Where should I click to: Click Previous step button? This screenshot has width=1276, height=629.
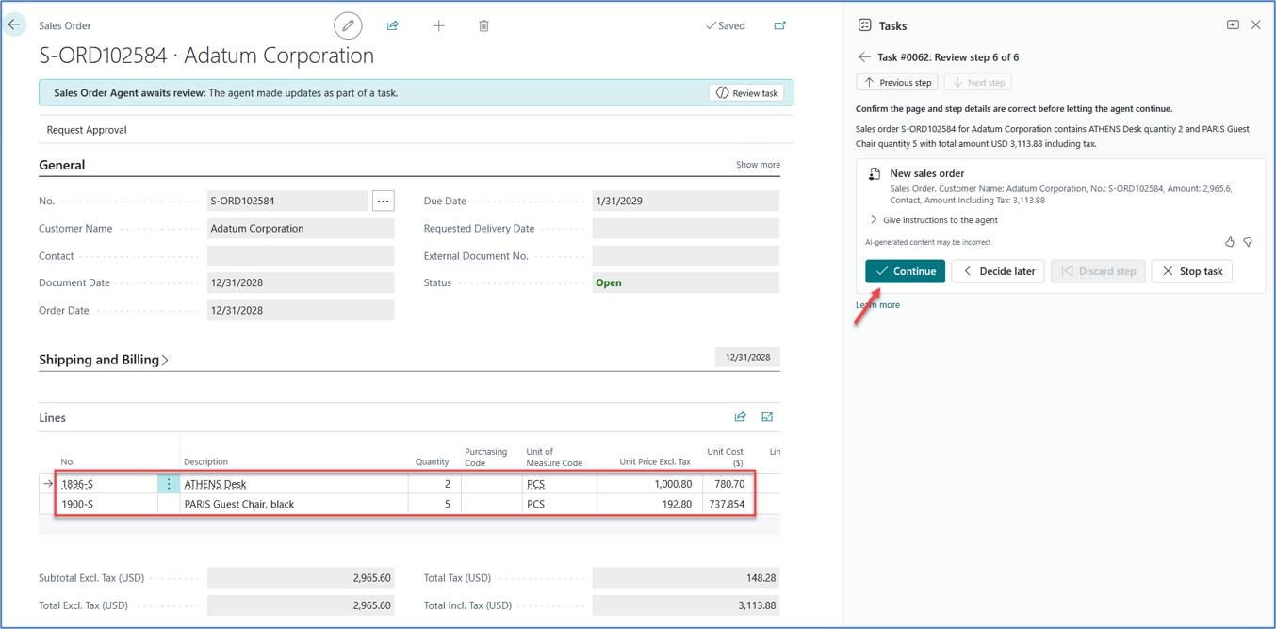pyautogui.click(x=896, y=83)
